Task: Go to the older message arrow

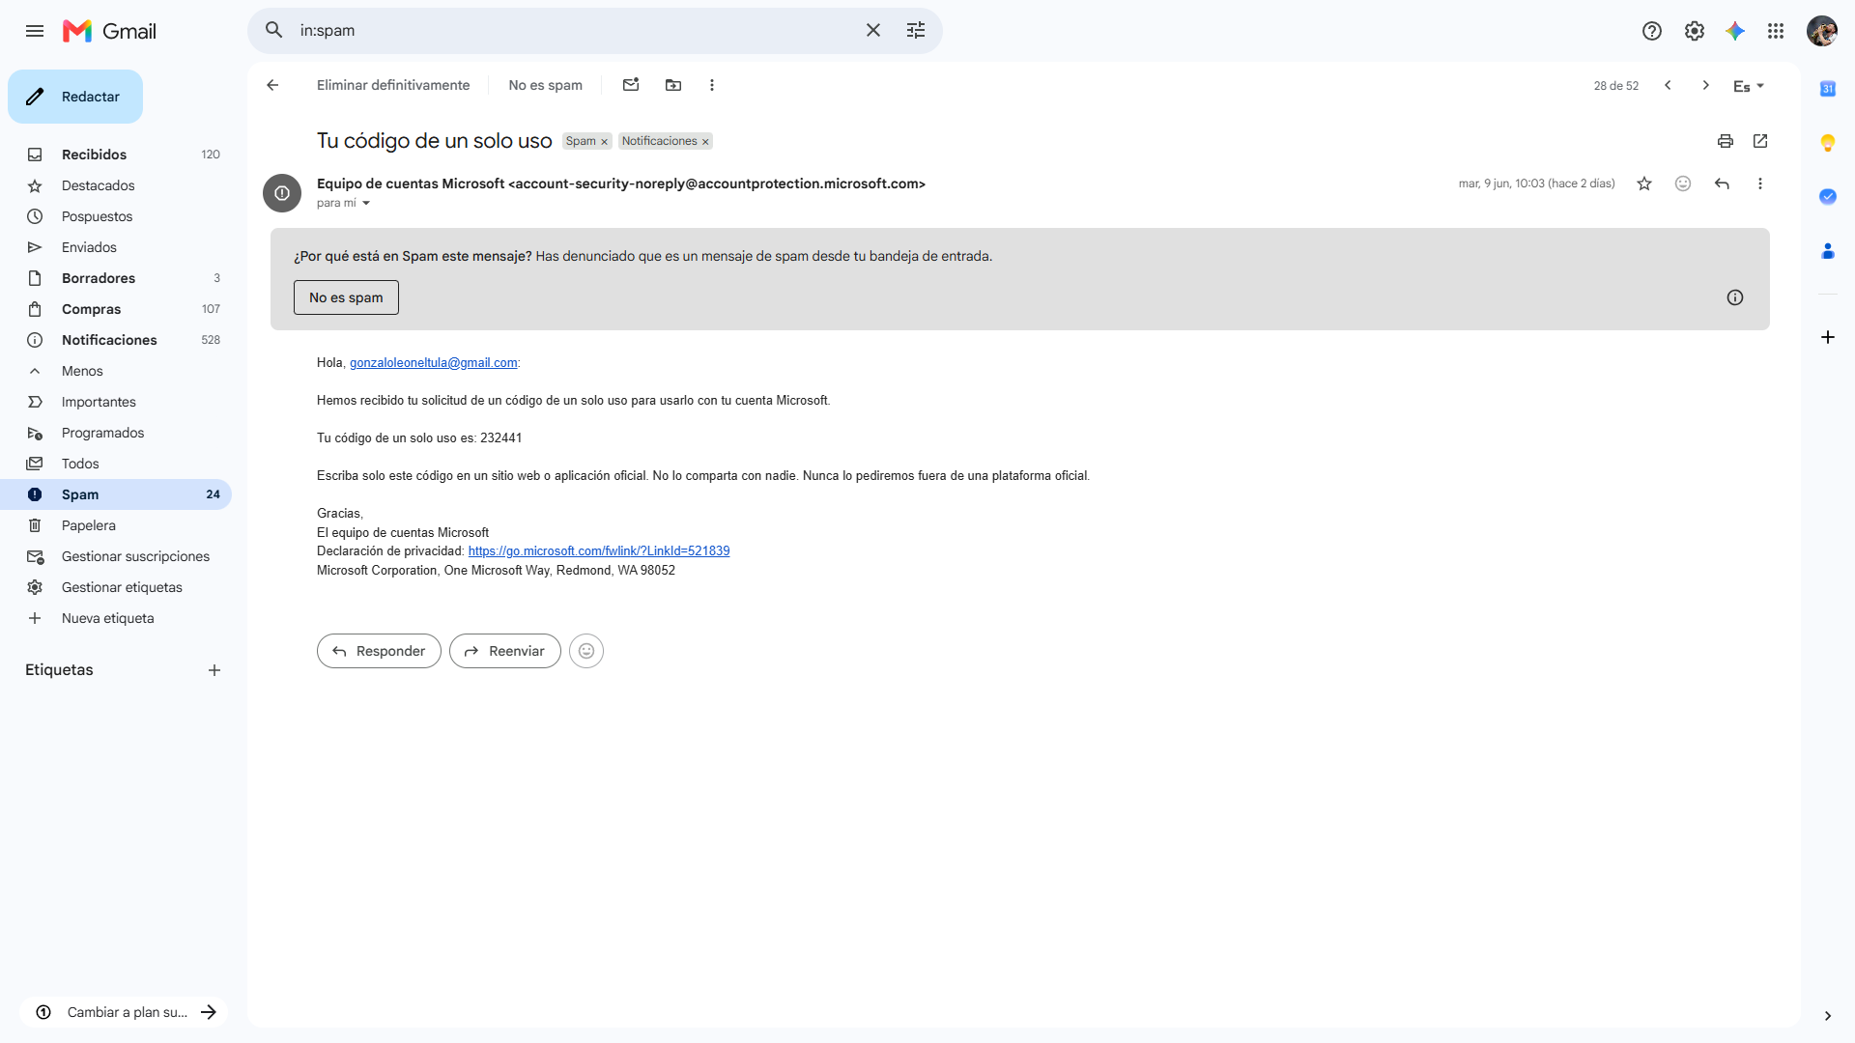Action: (x=1706, y=85)
